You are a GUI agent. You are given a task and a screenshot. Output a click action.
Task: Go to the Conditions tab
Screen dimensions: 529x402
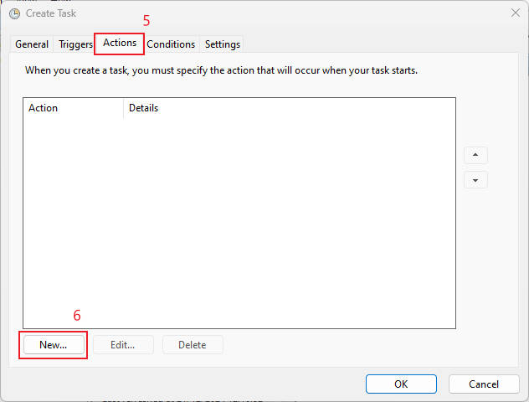pos(171,44)
